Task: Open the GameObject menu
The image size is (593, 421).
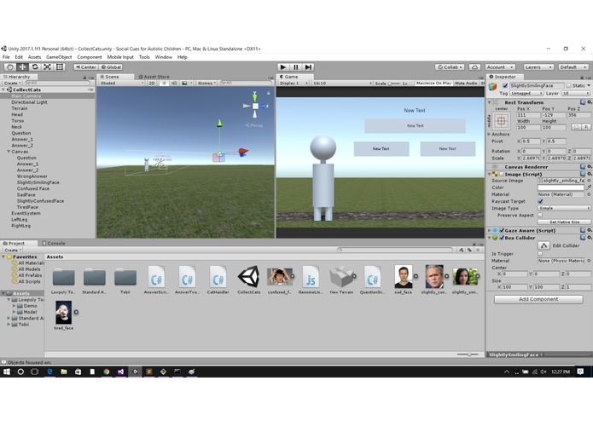Action: point(59,57)
